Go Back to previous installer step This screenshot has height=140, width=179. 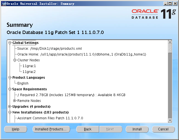(x=88, y=129)
